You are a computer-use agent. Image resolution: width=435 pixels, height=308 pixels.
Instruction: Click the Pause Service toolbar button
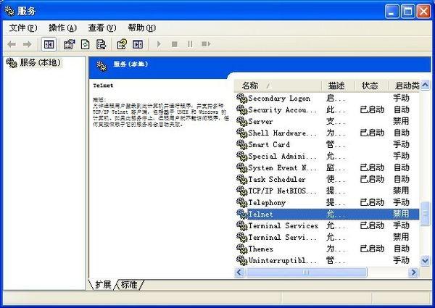tap(190, 44)
